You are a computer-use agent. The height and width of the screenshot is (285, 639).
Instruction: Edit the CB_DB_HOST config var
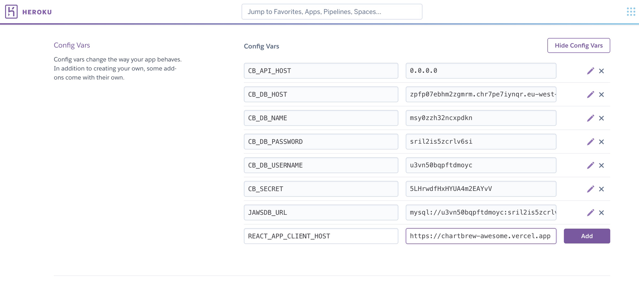(x=590, y=94)
